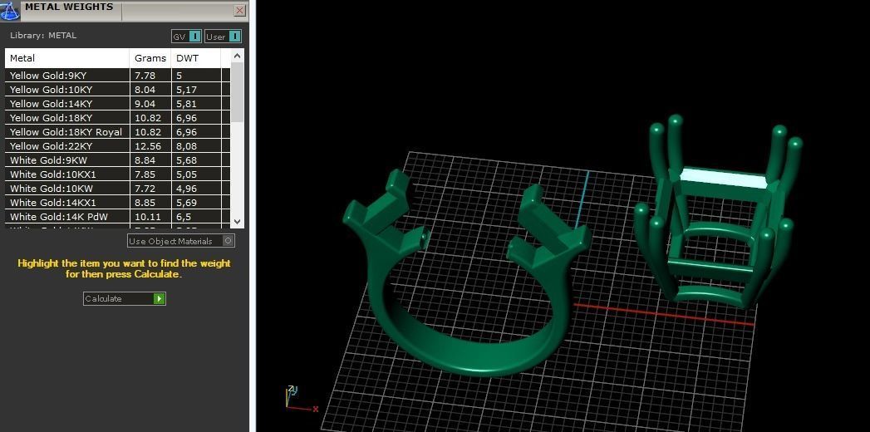Click the Library: METAL label

point(43,36)
